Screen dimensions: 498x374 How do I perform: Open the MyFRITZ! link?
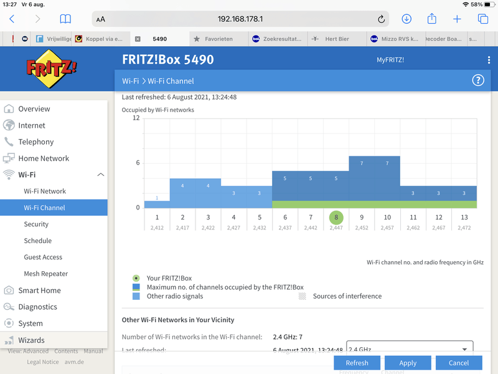pyautogui.click(x=390, y=60)
